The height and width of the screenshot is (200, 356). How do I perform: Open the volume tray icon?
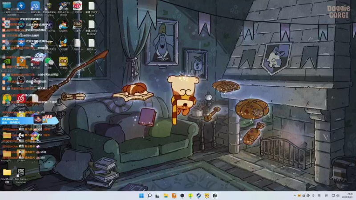pos(338,196)
